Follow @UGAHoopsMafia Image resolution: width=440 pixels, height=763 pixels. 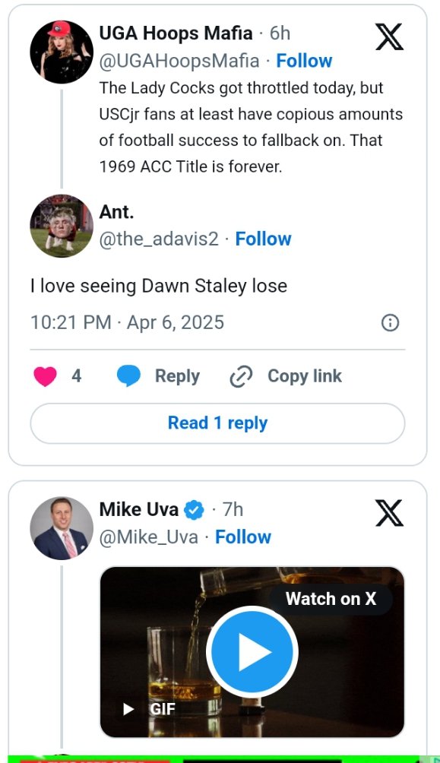304,61
